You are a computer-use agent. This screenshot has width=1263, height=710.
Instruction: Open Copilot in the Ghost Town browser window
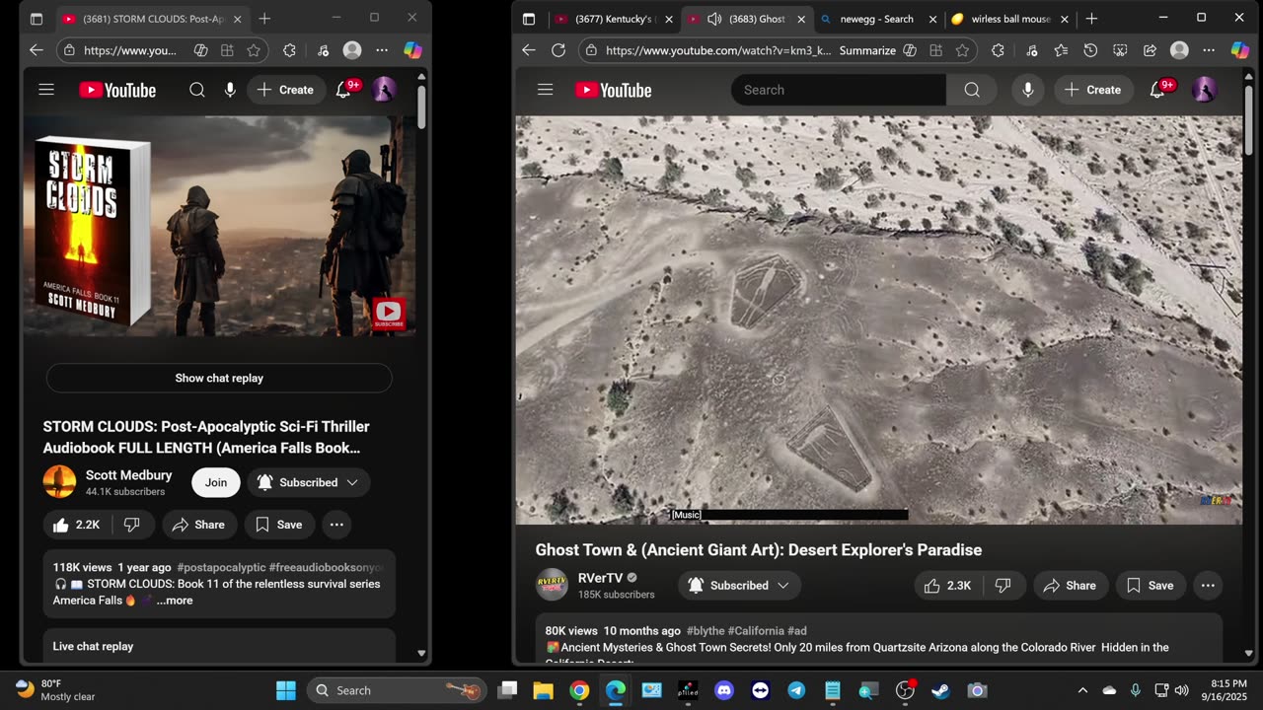tap(1240, 50)
